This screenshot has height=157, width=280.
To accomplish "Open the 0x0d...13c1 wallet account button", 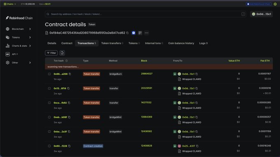I will [x=261, y=14].
